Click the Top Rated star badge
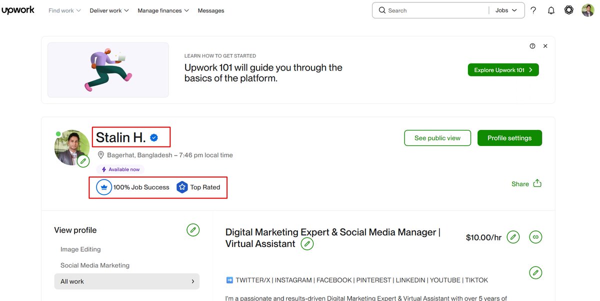Viewport: 600px width, 301px height. pos(182,187)
